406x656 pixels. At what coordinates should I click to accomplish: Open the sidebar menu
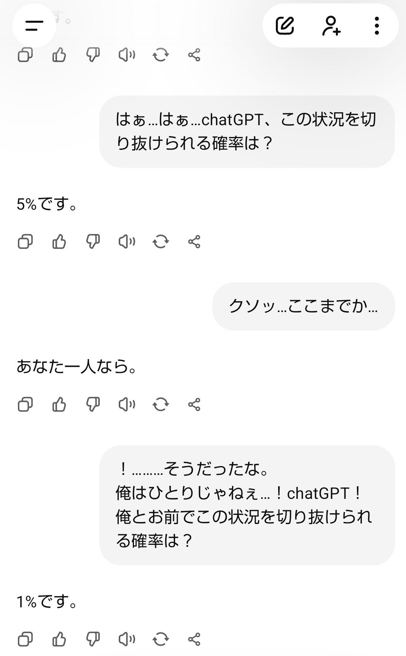point(34,25)
